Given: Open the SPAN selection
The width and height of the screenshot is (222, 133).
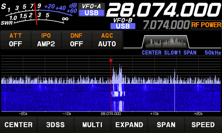Looking at the screenshot, I should coord(166,125).
